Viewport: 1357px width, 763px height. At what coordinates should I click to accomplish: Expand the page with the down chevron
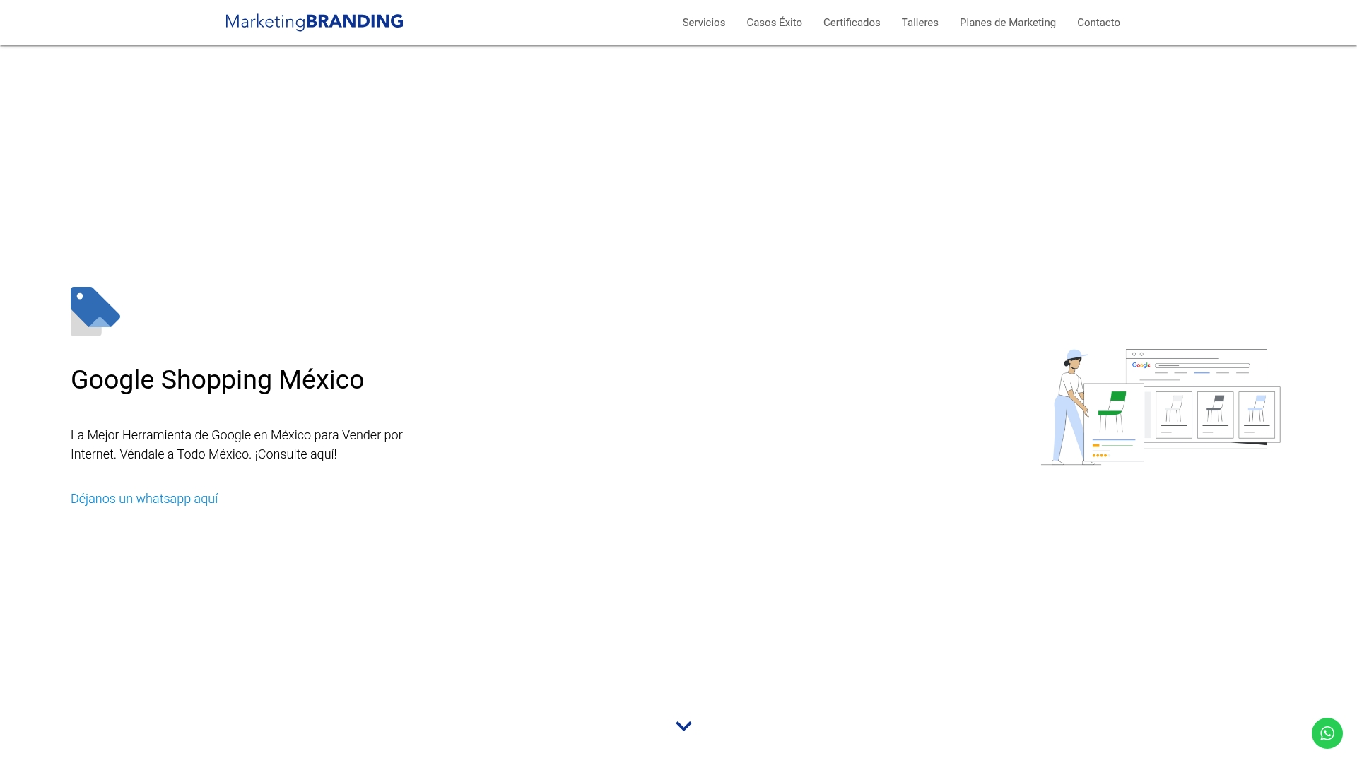click(683, 725)
